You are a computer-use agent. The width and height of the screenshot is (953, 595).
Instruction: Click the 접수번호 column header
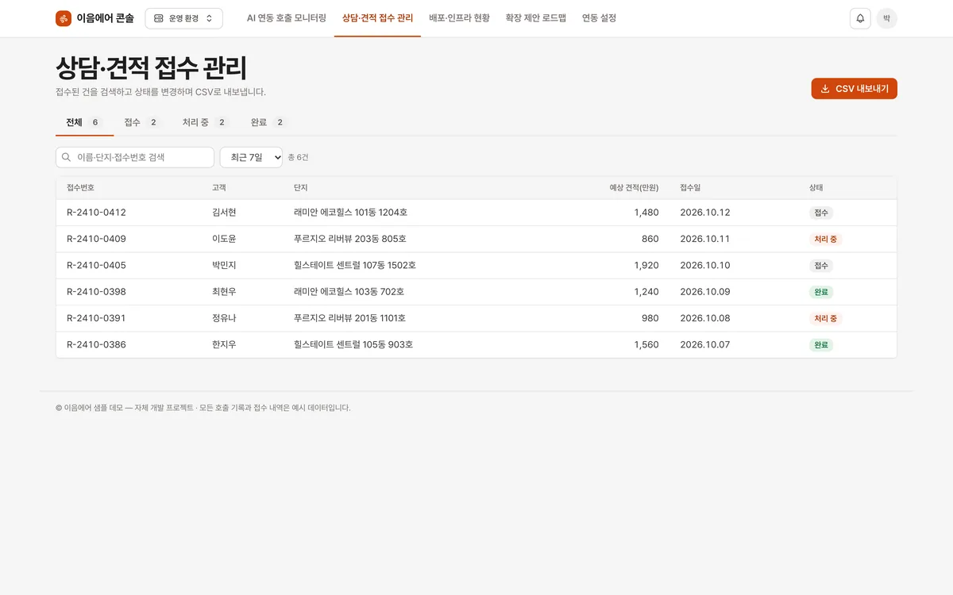(80, 188)
